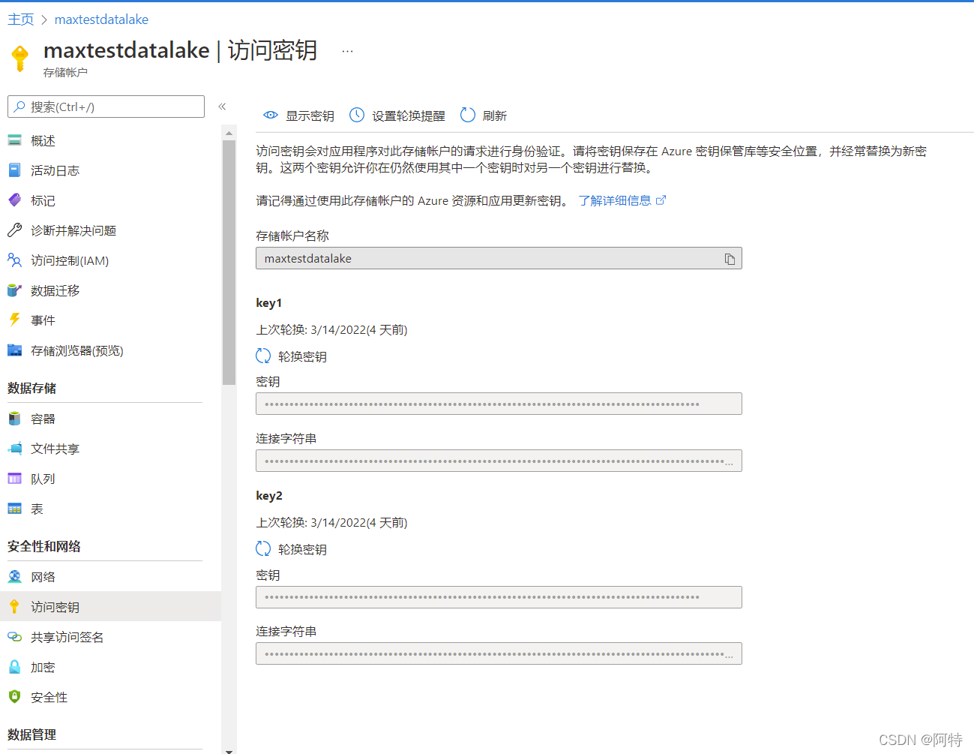
Task: Click the yellow key icon beside page title
Action: point(20,58)
